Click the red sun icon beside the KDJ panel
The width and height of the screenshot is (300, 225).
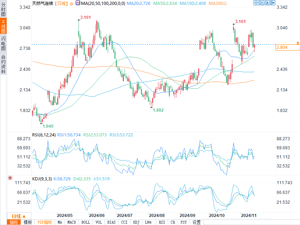[x=10, y=178]
